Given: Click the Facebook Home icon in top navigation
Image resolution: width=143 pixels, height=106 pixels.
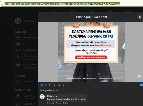Looking at the screenshot, I should pyautogui.click(x=55, y=11).
